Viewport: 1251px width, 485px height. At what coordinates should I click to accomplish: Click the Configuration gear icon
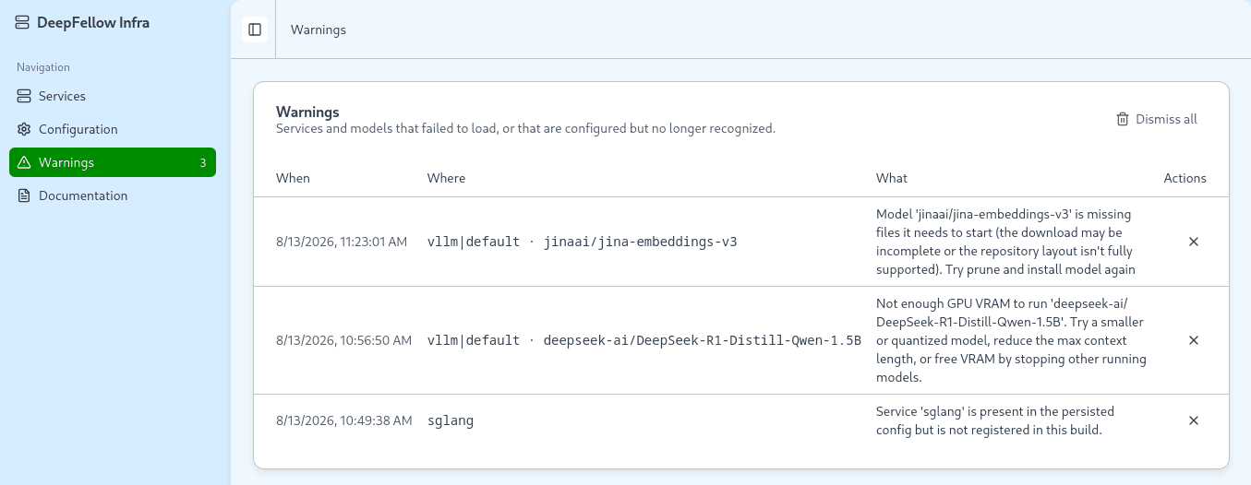(x=24, y=129)
